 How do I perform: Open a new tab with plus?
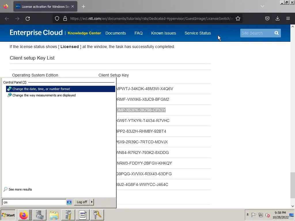click(x=83, y=7)
